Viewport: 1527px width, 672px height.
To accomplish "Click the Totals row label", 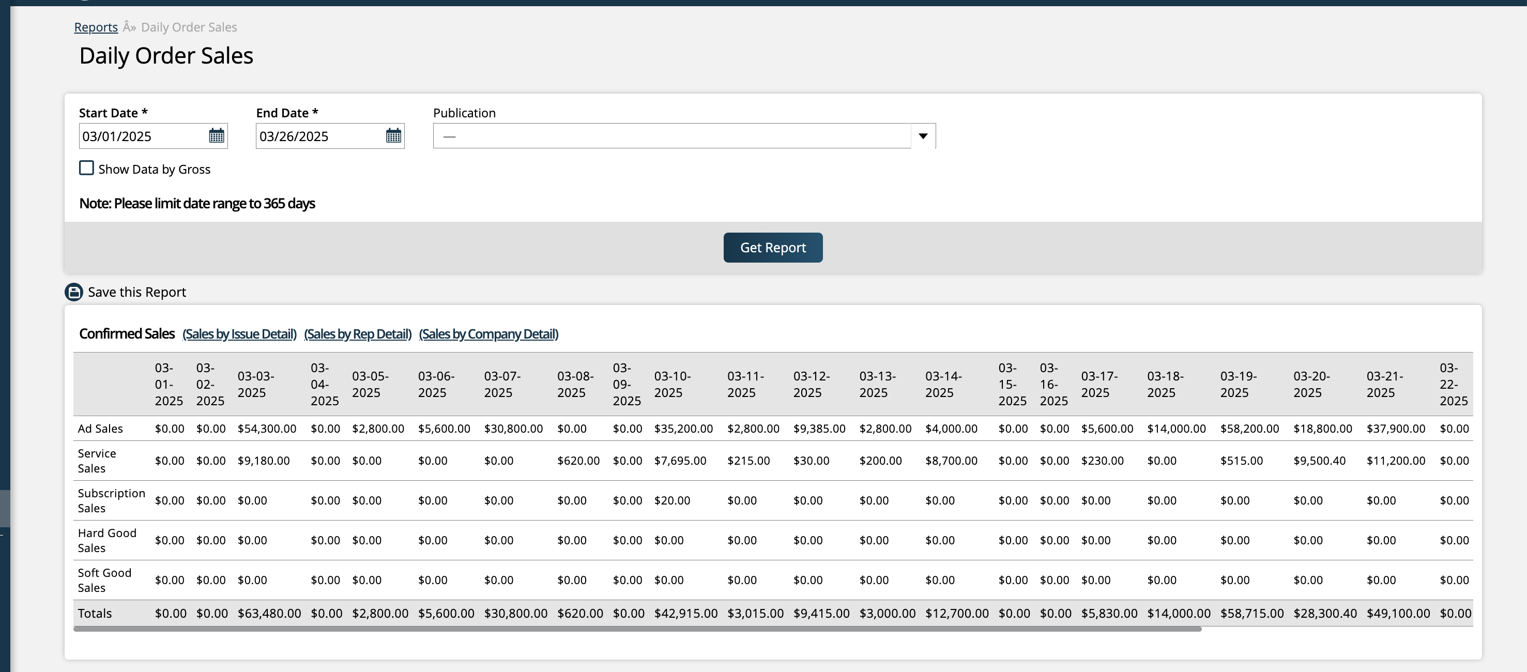I will pos(95,614).
